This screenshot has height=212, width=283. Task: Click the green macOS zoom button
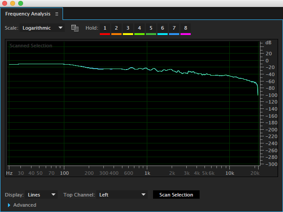(21, 3)
